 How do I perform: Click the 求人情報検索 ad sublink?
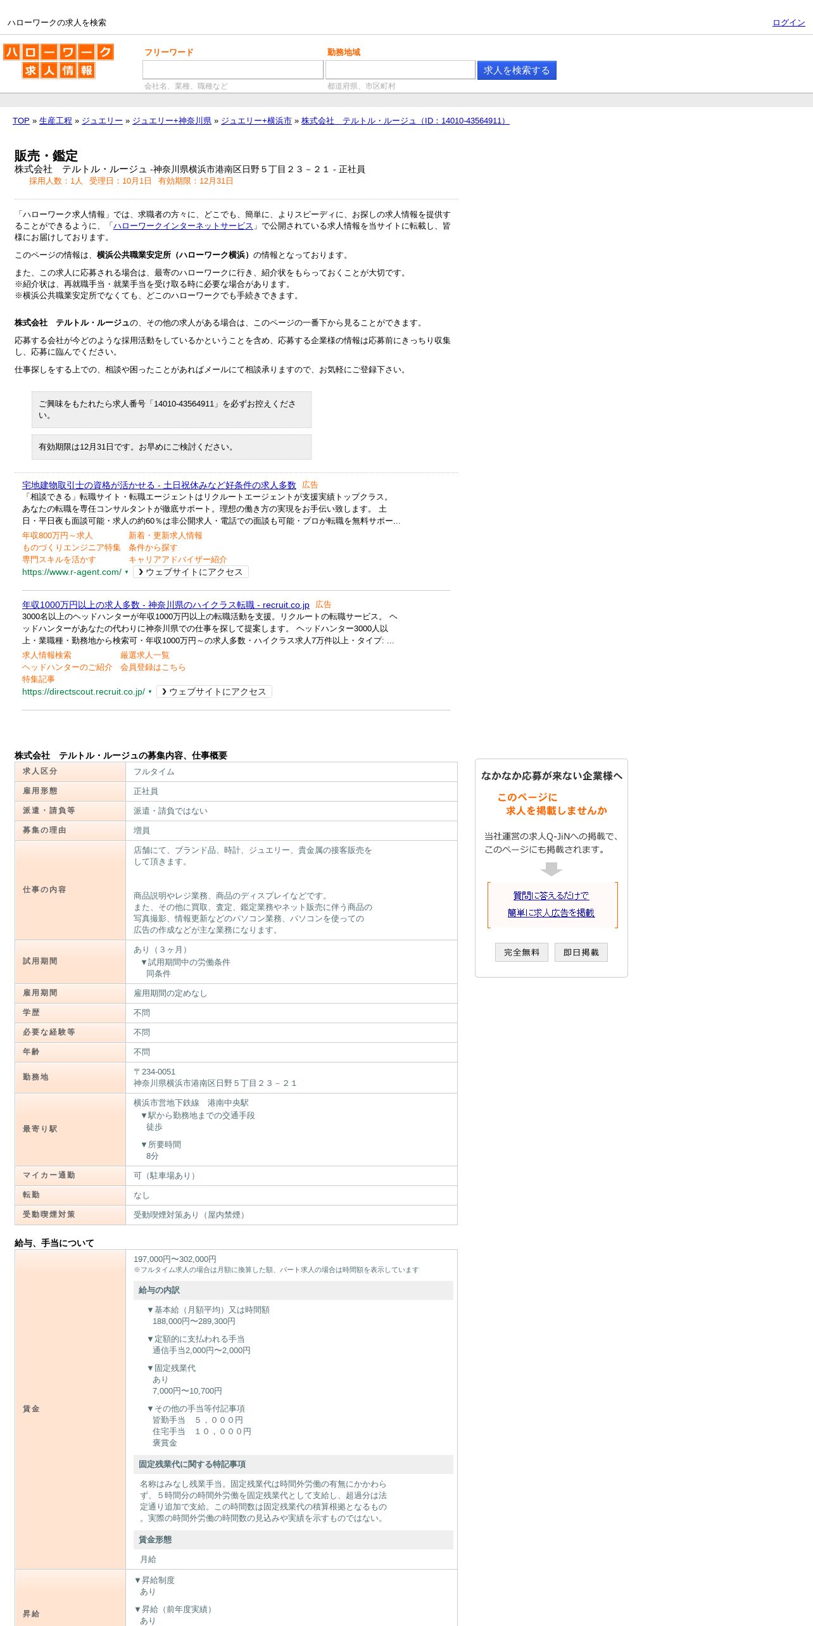(x=47, y=655)
